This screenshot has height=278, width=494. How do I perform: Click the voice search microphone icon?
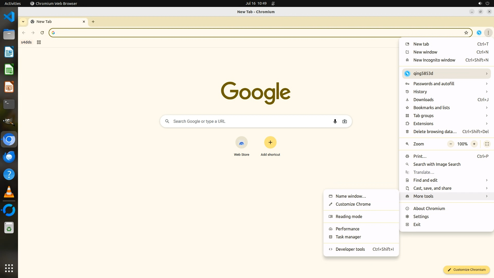pos(335,121)
